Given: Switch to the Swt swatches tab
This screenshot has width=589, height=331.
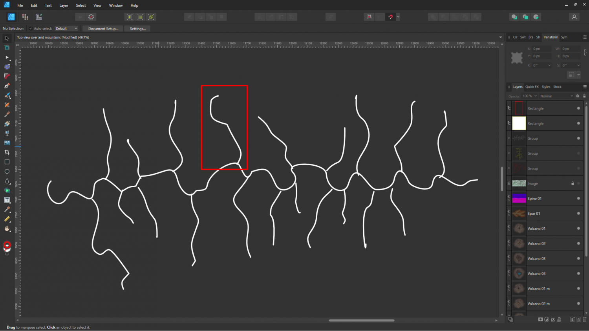Looking at the screenshot, I should [523, 37].
